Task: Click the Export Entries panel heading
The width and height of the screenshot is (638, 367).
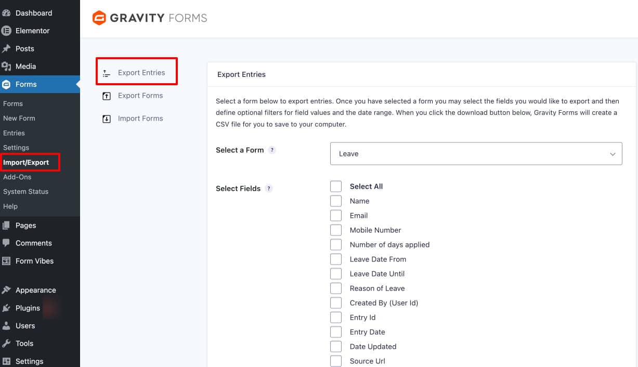Action: [x=241, y=74]
